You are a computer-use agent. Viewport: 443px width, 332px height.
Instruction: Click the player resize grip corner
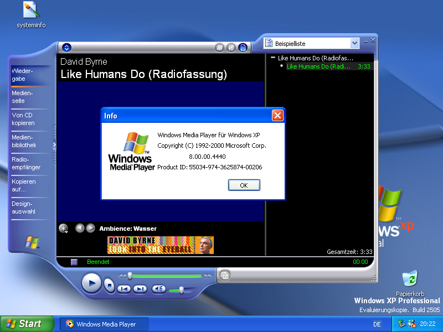click(x=374, y=279)
